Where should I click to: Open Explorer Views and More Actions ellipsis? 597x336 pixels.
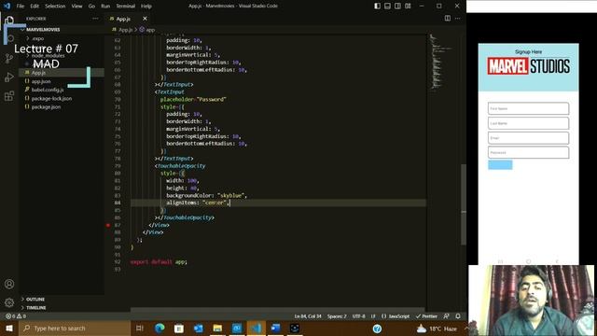95,19
